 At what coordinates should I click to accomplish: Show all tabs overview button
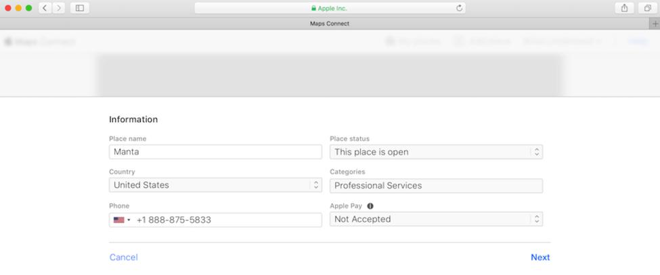point(647,8)
